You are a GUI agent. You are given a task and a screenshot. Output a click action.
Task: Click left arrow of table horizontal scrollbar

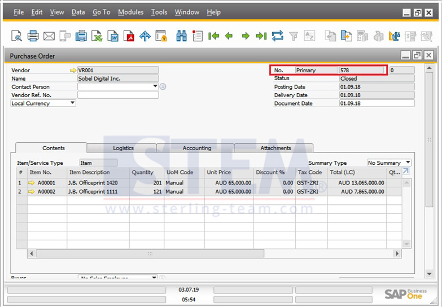pos(31,253)
